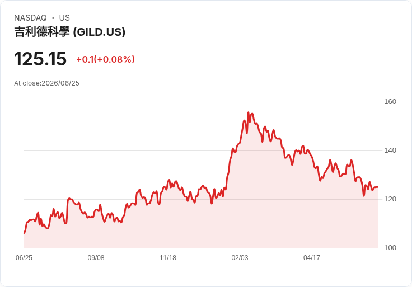Click the 160 y-axis price label
The height and width of the screenshot is (287, 412).
point(390,102)
